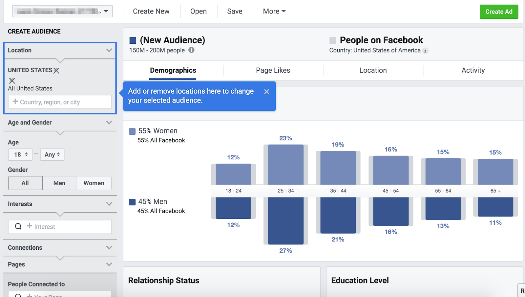The image size is (525, 297).
Task: Close the location tooltip popup
Action: click(x=266, y=92)
